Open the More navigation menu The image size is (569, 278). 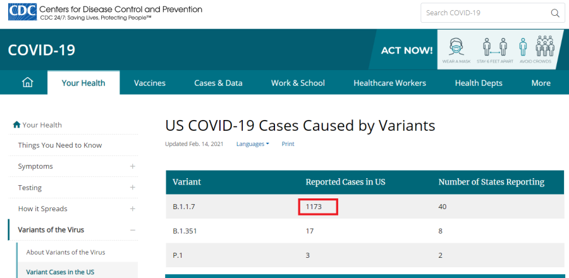[541, 83]
